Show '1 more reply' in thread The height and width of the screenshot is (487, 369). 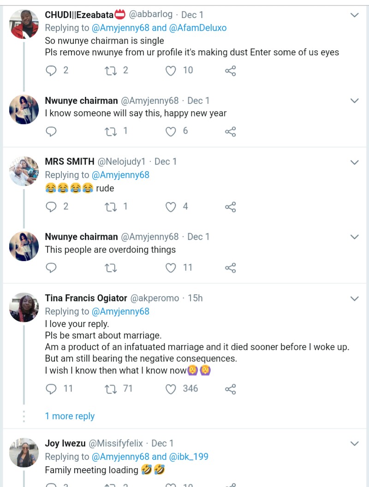point(70,416)
